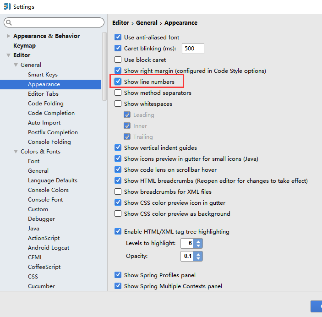Click the Caret blinking ms input field
This screenshot has width=322, height=317.
tap(193, 49)
